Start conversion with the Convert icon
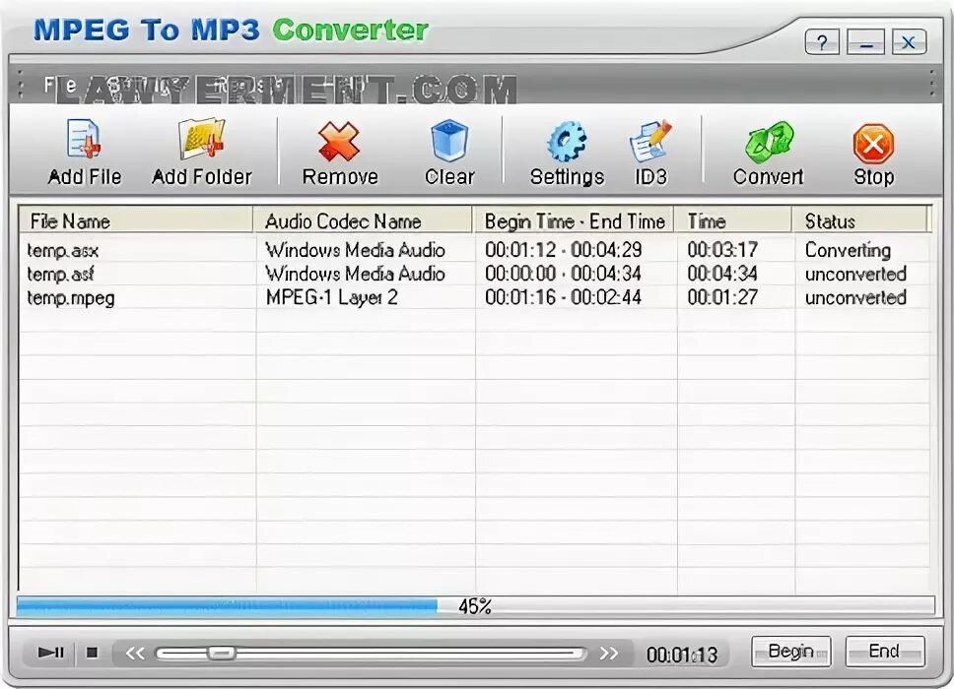 (x=769, y=142)
